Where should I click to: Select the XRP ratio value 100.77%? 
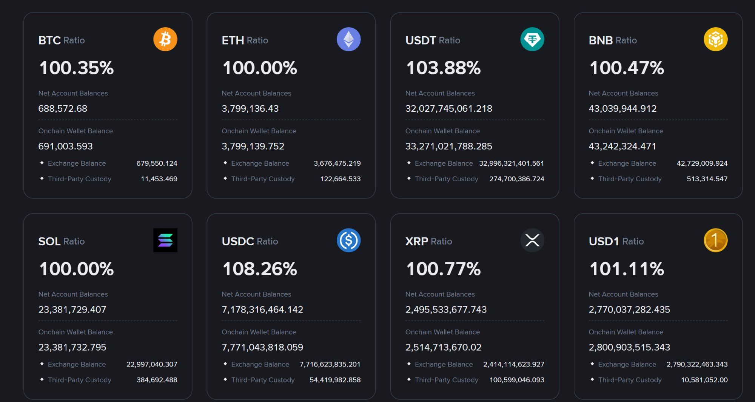[443, 269]
